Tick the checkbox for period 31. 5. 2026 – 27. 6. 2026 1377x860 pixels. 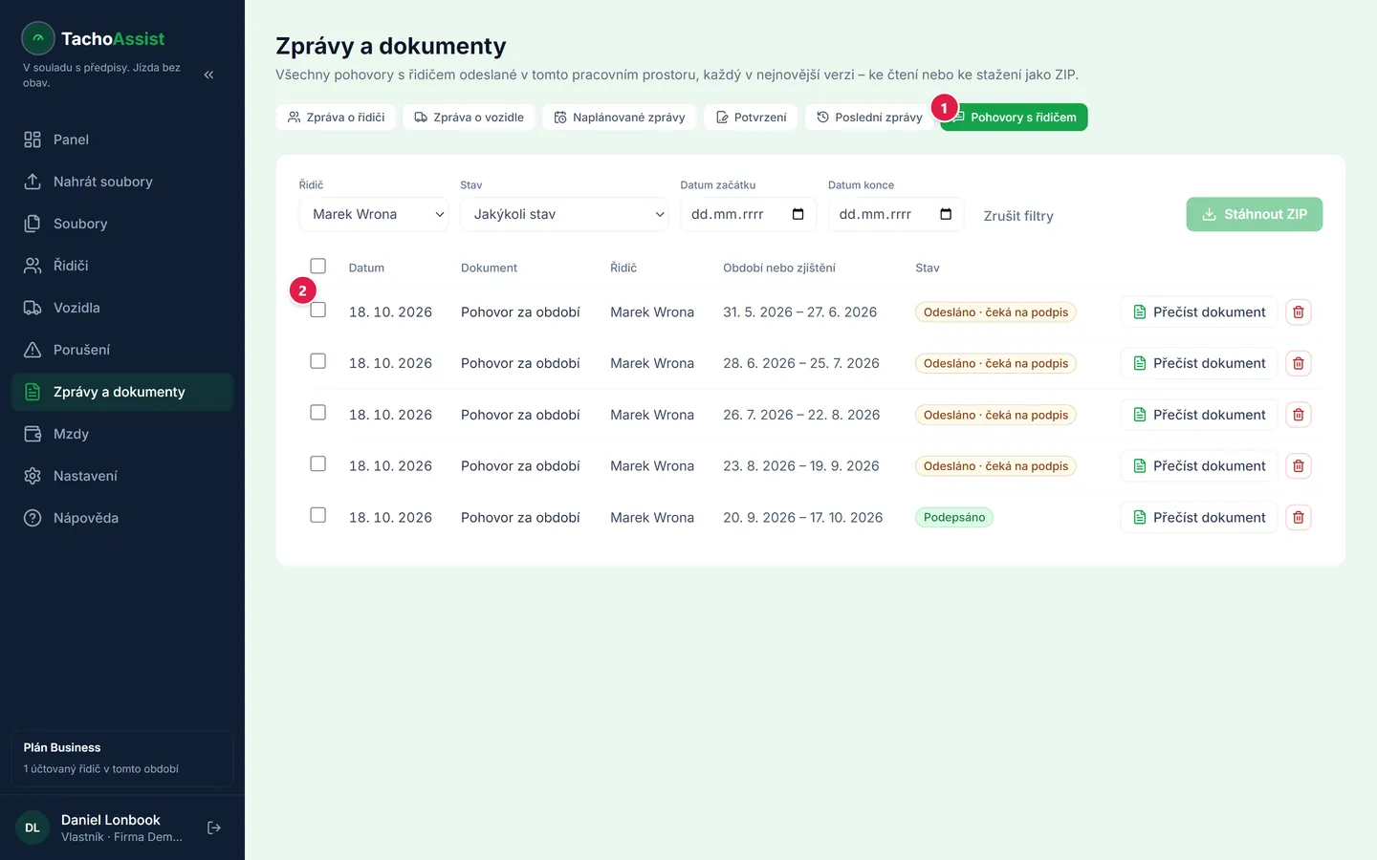click(318, 310)
